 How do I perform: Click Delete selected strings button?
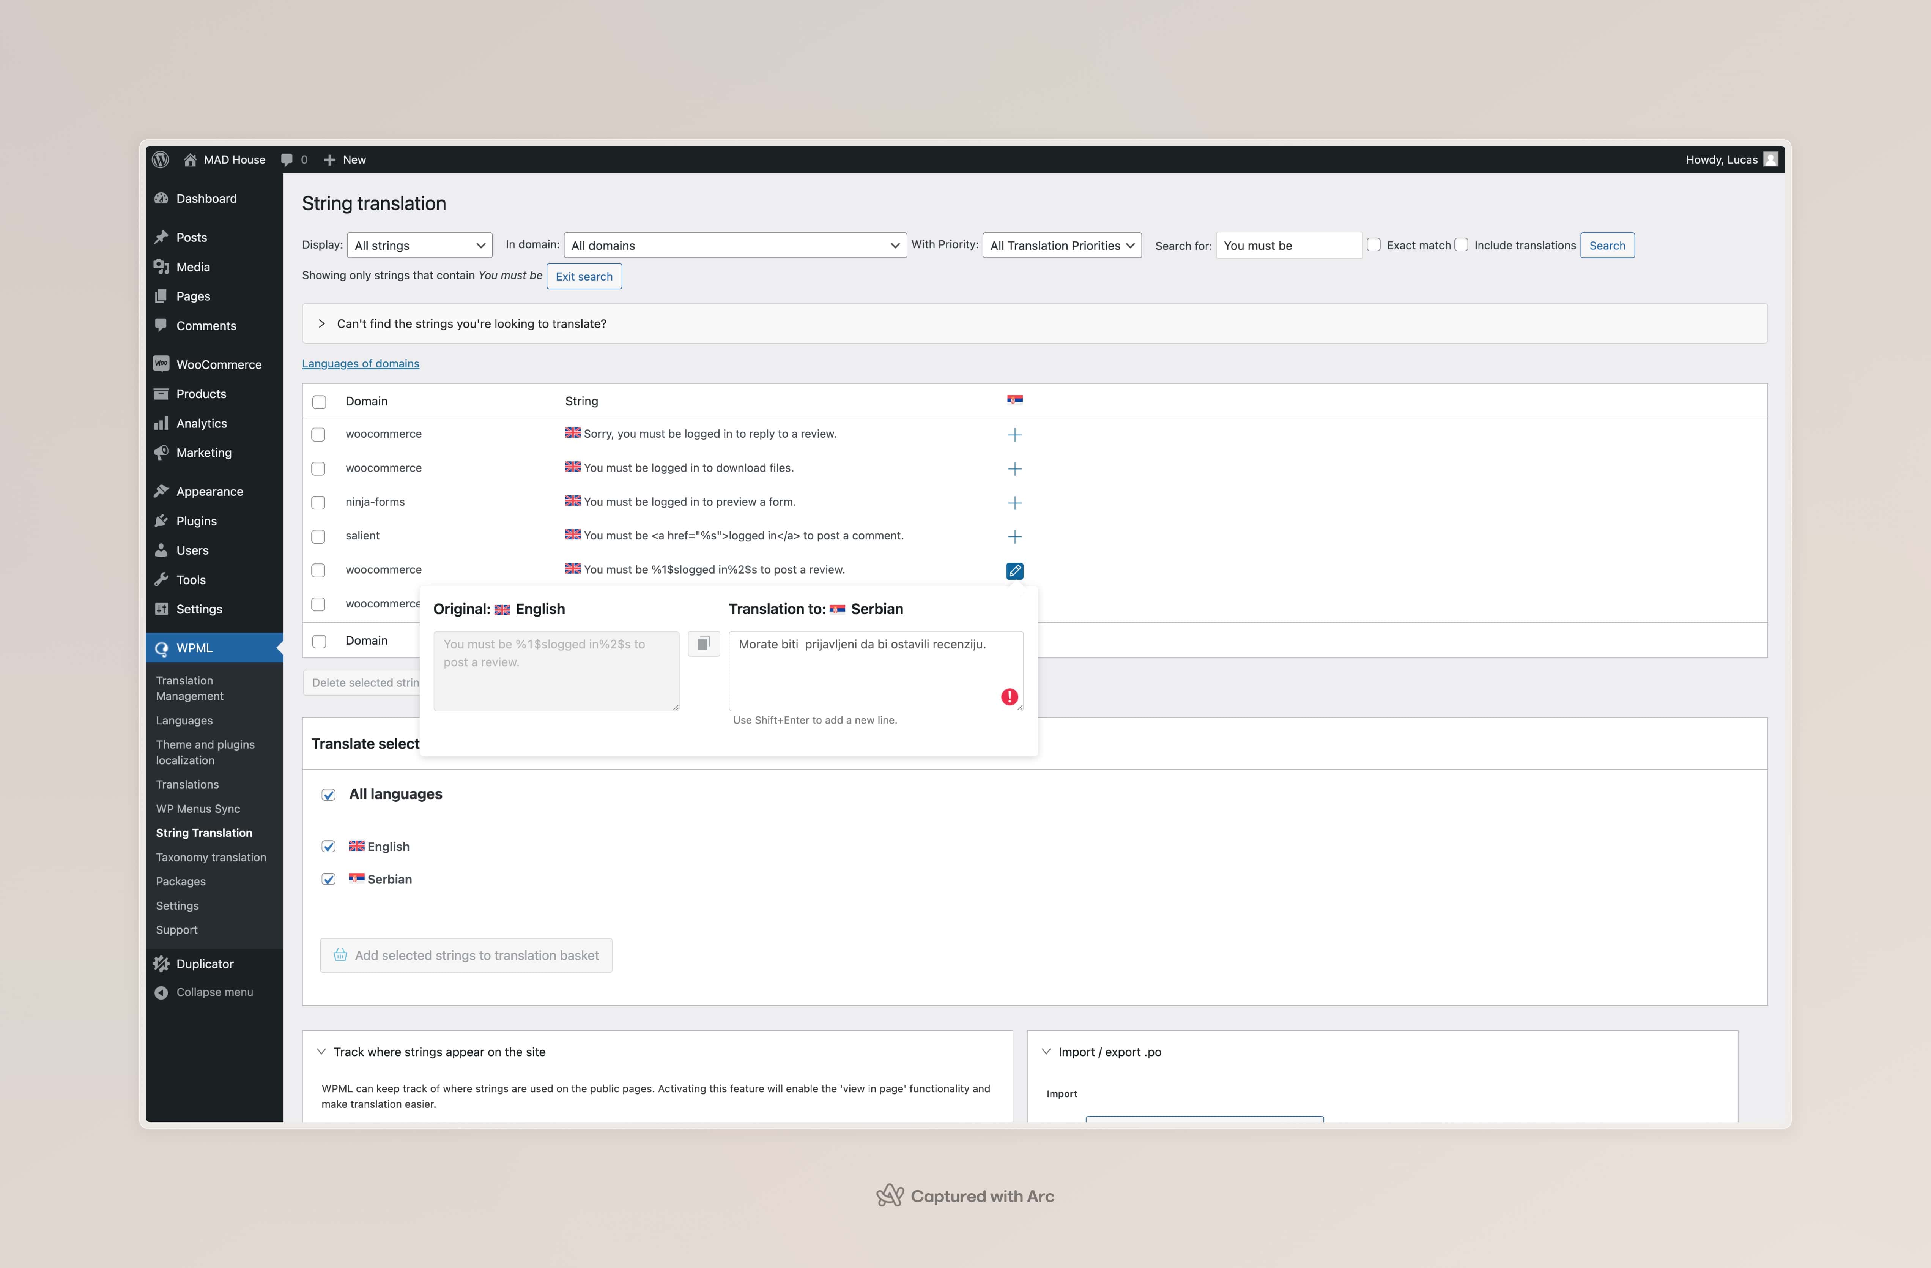pyautogui.click(x=362, y=683)
